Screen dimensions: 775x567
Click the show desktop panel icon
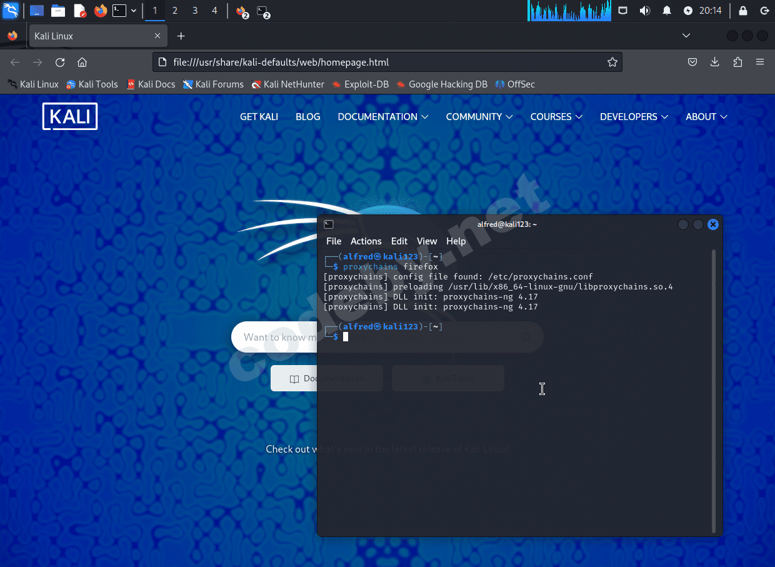[37, 11]
